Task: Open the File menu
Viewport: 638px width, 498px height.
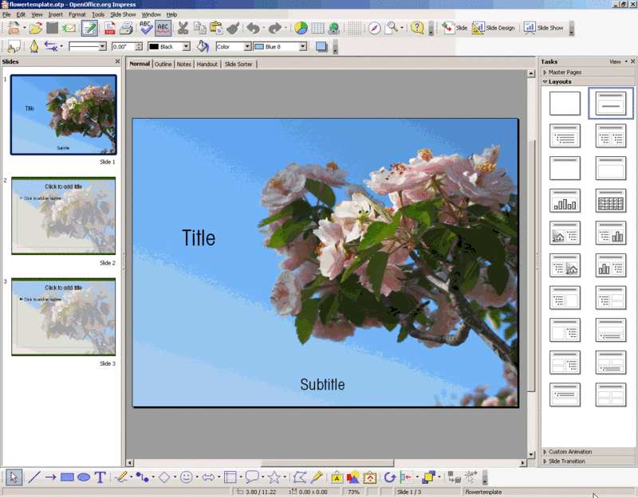Action: click(x=6, y=14)
